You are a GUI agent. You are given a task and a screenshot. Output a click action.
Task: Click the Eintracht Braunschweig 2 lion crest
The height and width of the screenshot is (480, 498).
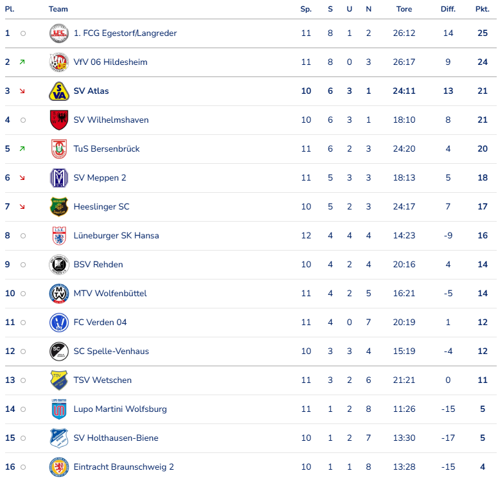click(x=58, y=467)
